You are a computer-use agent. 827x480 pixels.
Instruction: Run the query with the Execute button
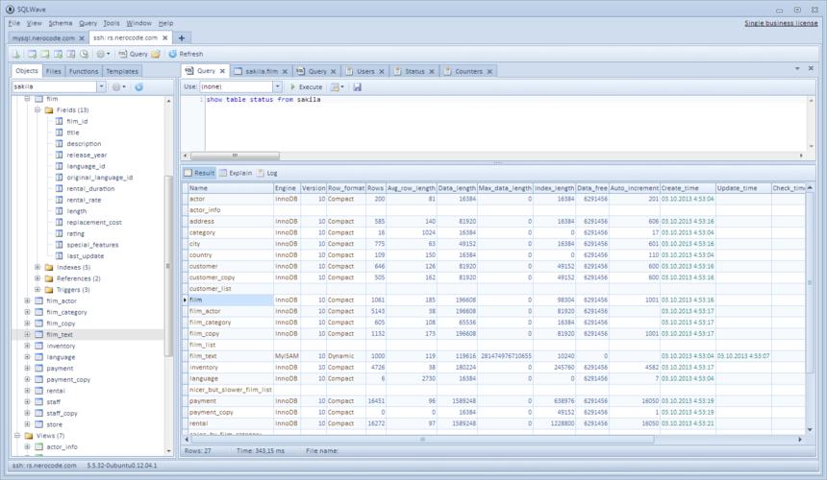[306, 86]
